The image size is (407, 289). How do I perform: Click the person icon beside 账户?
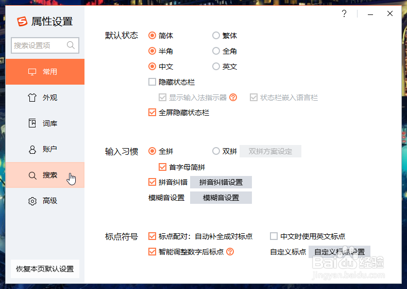pyautogui.click(x=32, y=149)
